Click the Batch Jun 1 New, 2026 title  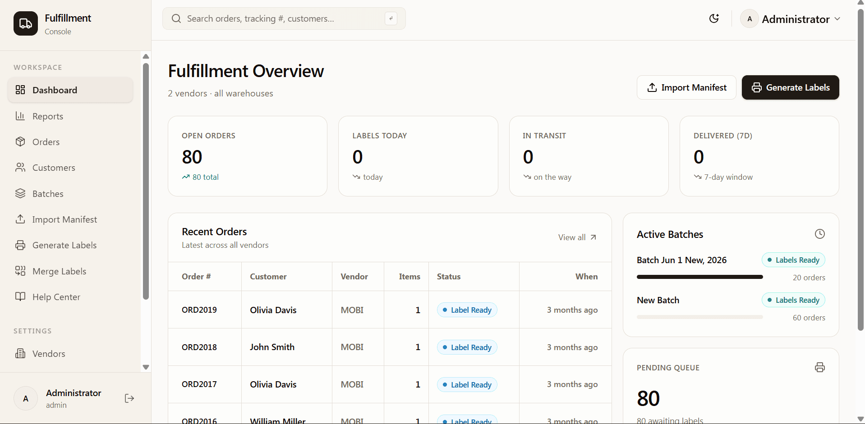click(x=682, y=260)
